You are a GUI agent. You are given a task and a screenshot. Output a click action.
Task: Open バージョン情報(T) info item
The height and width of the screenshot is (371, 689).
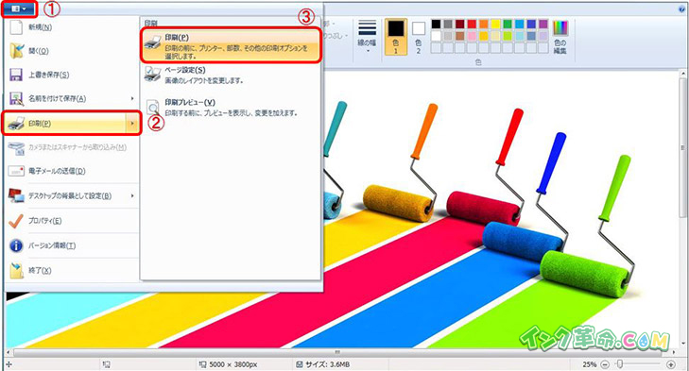[x=71, y=245]
